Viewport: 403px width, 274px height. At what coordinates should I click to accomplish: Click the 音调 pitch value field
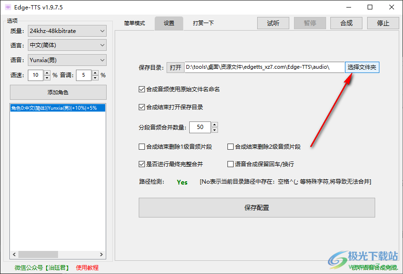click(84, 75)
